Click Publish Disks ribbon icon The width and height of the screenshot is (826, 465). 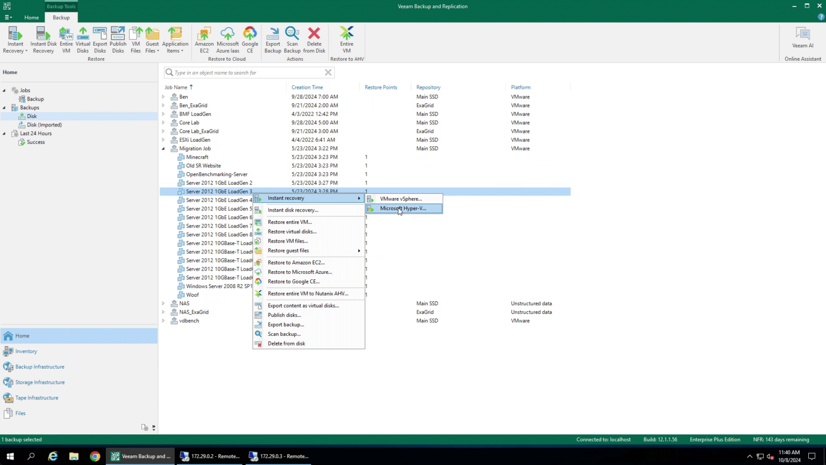118,40
